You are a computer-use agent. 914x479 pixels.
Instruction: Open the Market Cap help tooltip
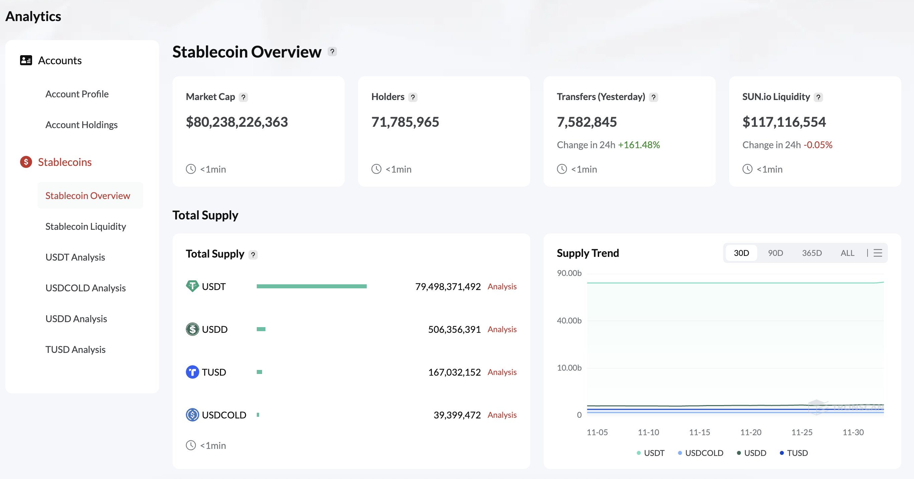pos(244,97)
